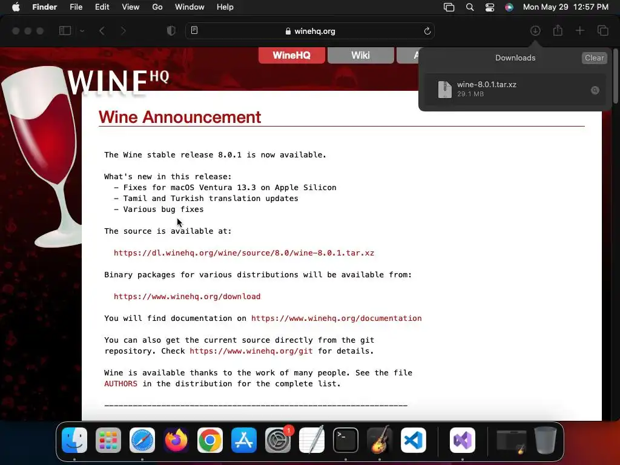Switch to the WineHQ tab

point(292,55)
